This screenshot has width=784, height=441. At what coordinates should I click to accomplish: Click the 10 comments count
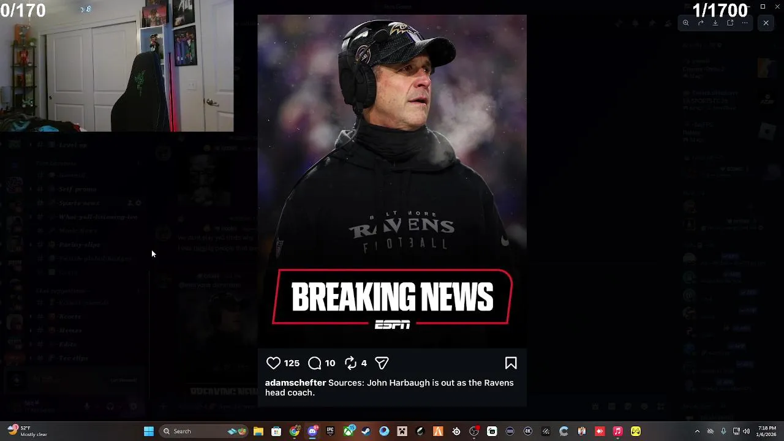330,363
